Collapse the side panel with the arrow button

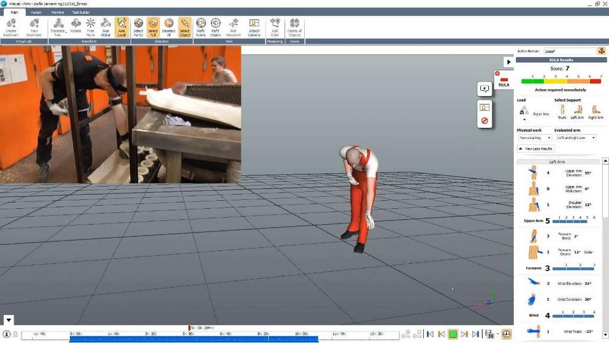tap(508, 62)
